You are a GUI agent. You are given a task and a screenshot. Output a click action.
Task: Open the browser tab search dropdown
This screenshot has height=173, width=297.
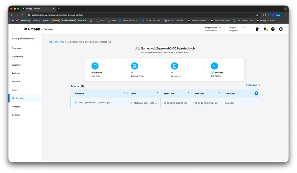pos(285,9)
